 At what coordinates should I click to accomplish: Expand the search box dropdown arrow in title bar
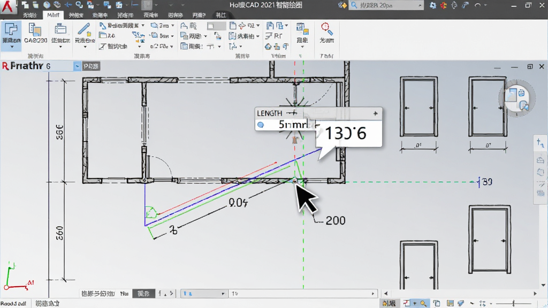(420, 5)
